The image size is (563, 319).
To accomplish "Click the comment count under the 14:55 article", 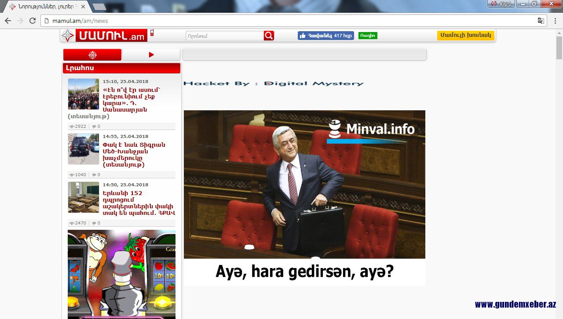I will pos(96,175).
